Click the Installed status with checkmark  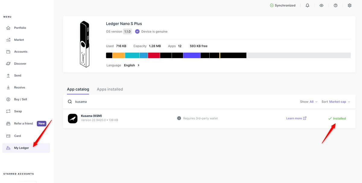(337, 118)
